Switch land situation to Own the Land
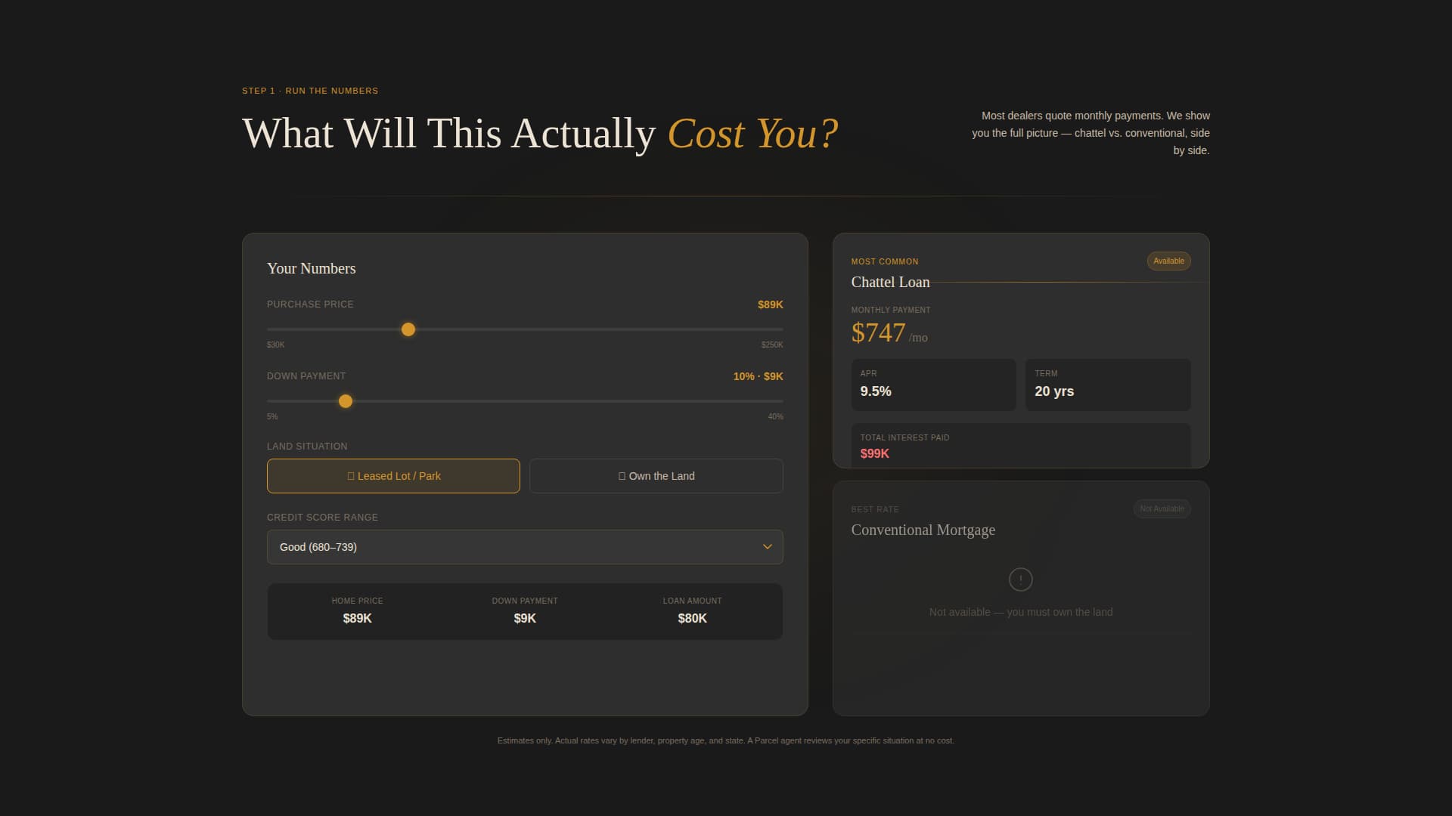The width and height of the screenshot is (1452, 816). point(656,475)
